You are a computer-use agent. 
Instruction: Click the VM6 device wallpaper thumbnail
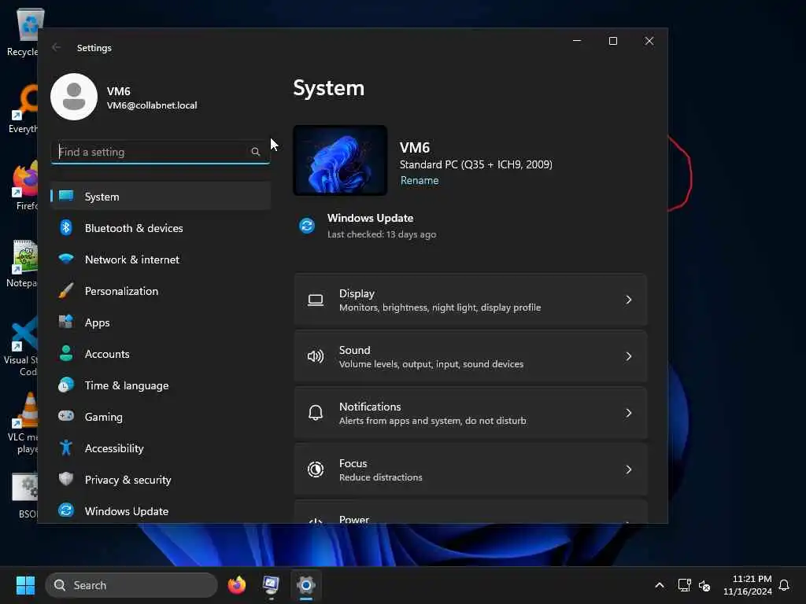[340, 160]
